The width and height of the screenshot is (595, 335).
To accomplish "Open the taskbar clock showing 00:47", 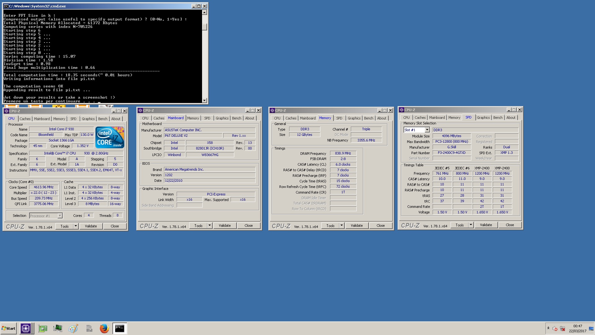I will click(578, 328).
